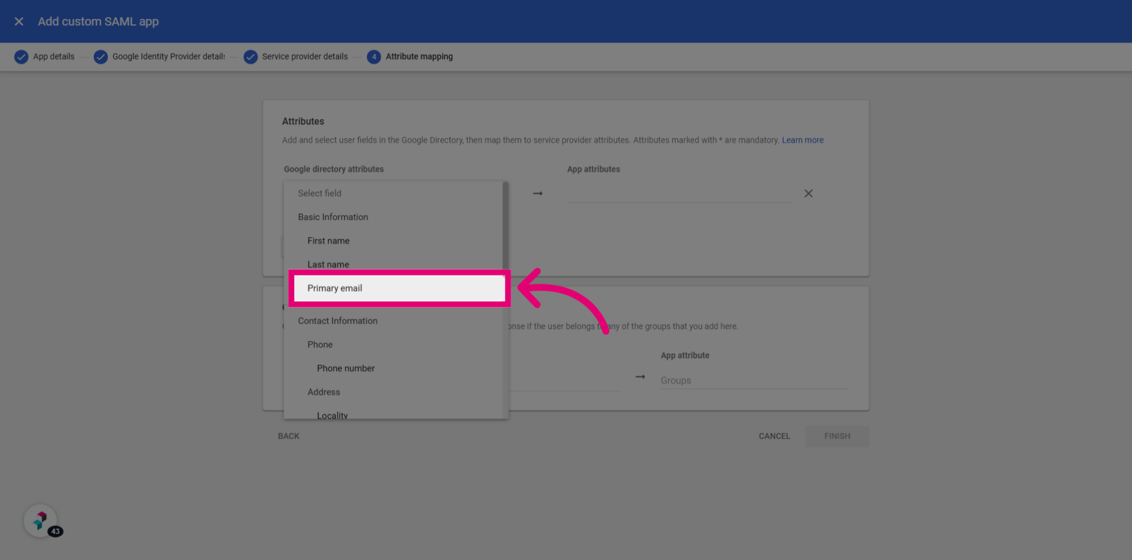
Task: Click the Groups app attribute field
Action: pyautogui.click(x=753, y=380)
